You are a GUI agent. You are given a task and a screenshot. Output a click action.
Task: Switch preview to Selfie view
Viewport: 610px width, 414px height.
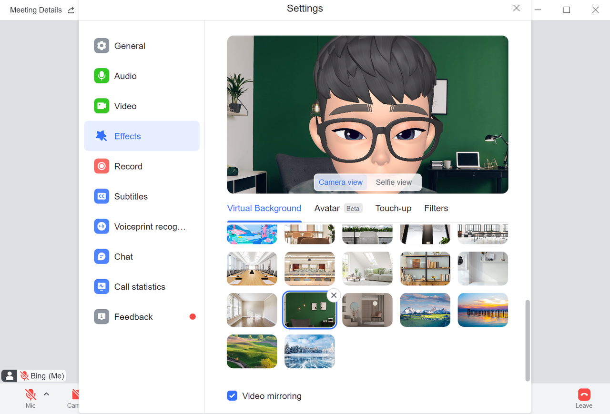(x=394, y=182)
